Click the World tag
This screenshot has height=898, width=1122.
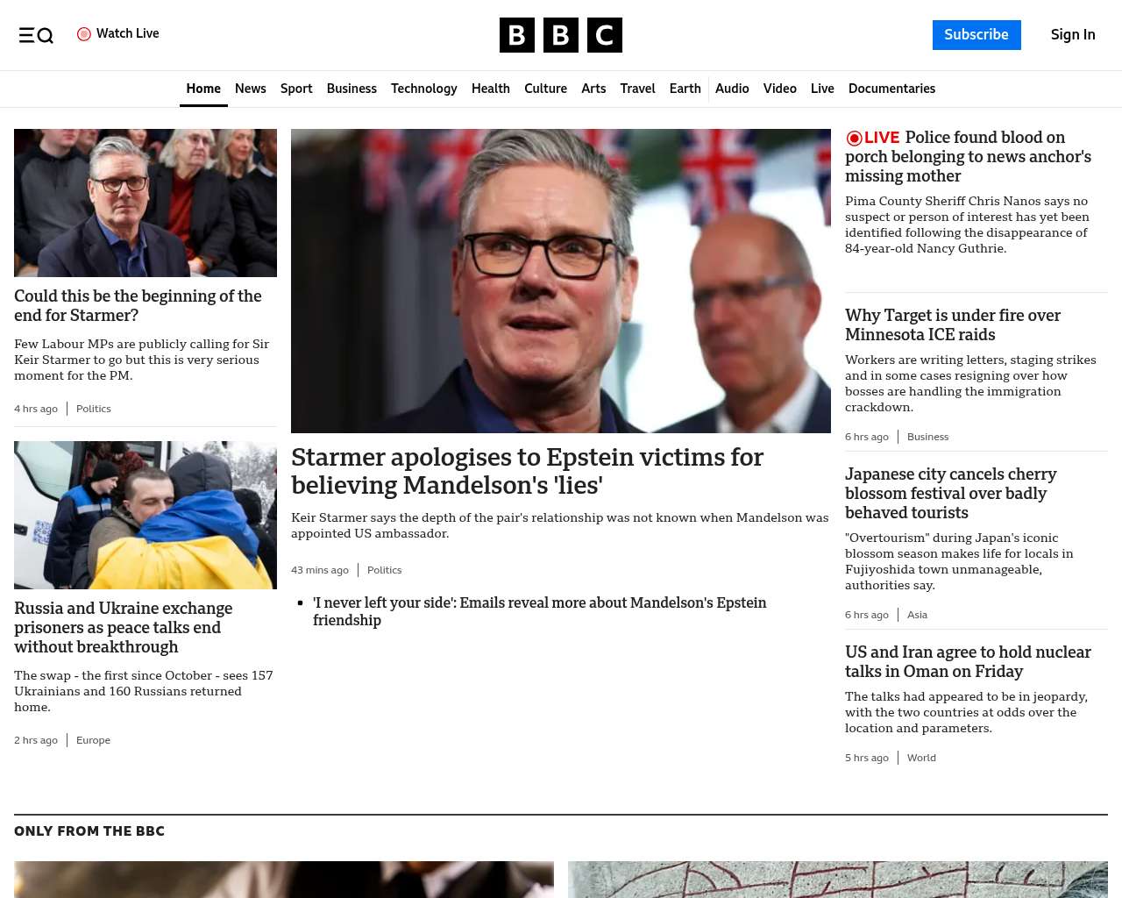click(x=921, y=758)
